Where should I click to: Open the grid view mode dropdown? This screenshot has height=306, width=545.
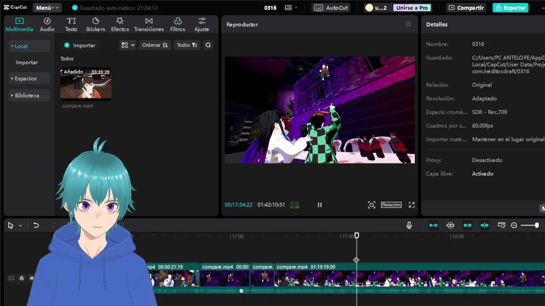[x=128, y=45]
